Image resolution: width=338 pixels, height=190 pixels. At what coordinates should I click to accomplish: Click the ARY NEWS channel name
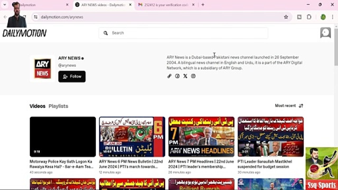click(69, 58)
